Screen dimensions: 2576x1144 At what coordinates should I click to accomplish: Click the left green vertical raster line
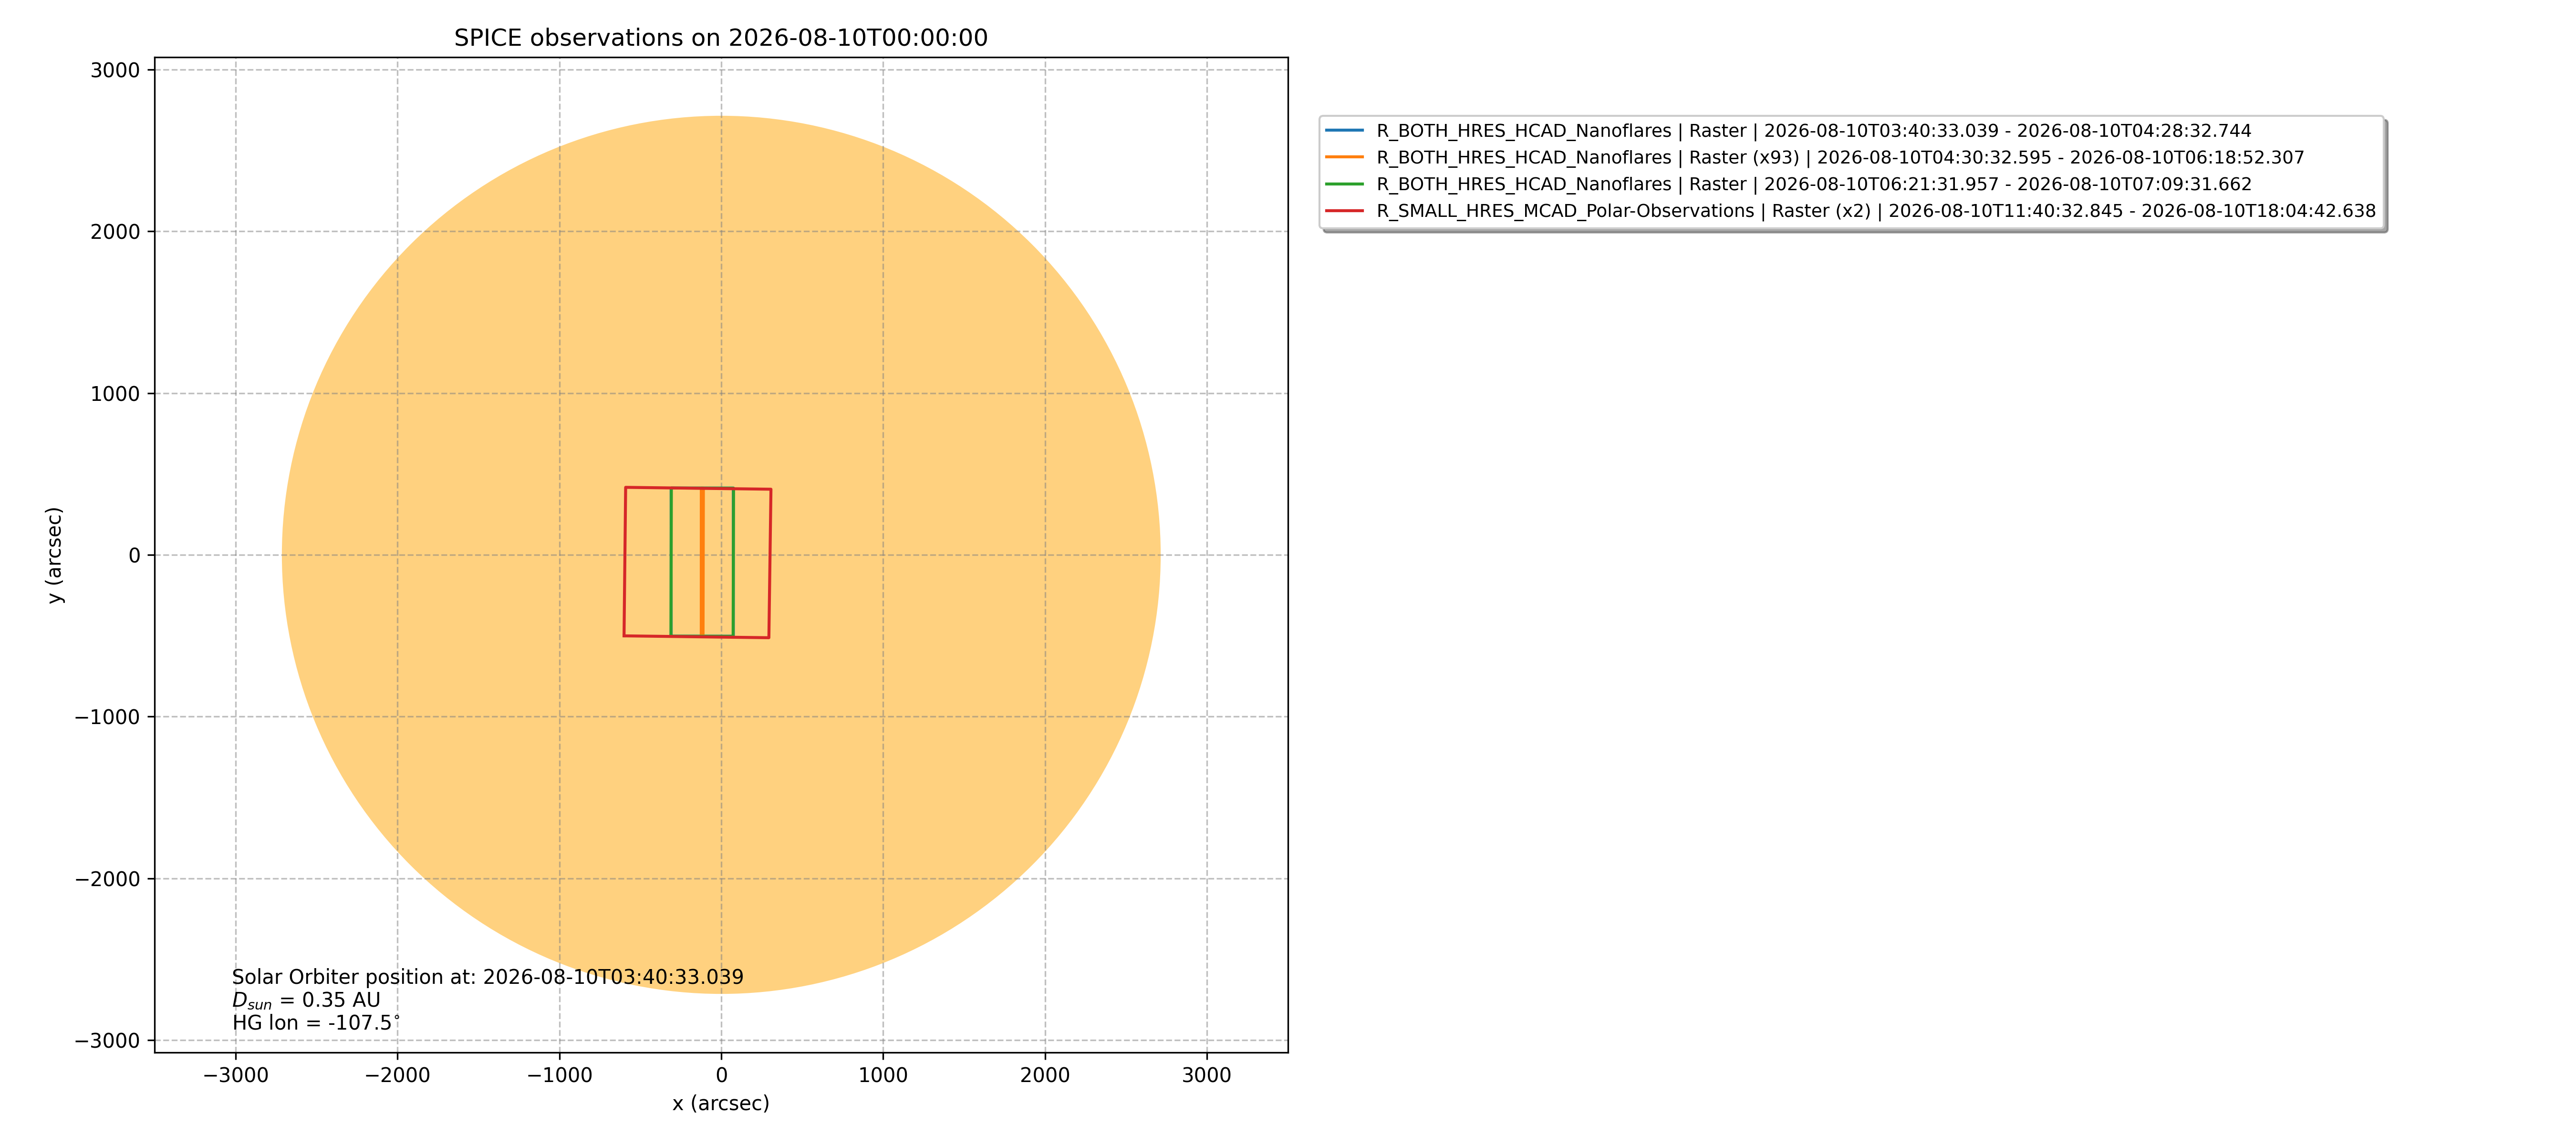[671, 562]
